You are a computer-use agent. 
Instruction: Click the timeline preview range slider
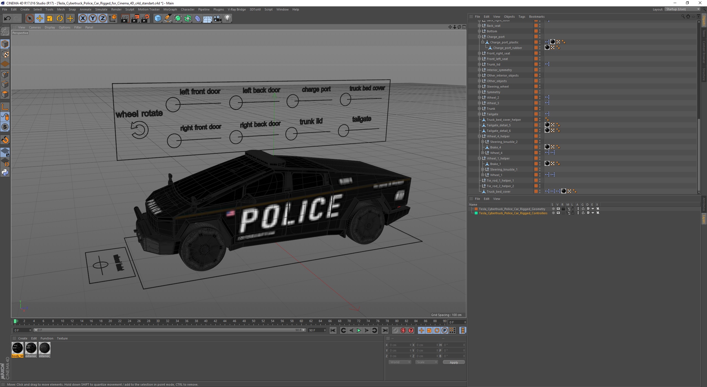coord(170,330)
